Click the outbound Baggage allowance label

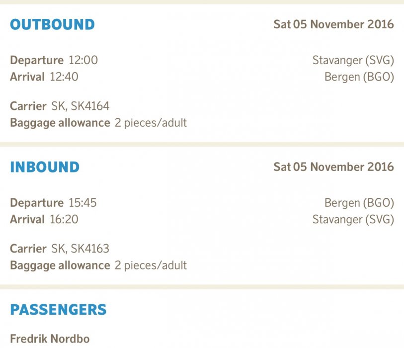pos(60,122)
